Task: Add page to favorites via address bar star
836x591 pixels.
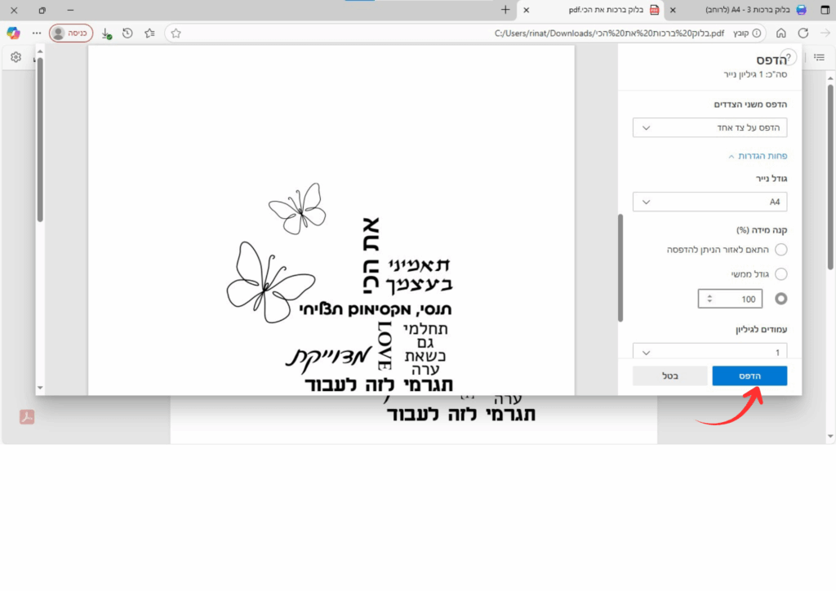Action: click(176, 33)
